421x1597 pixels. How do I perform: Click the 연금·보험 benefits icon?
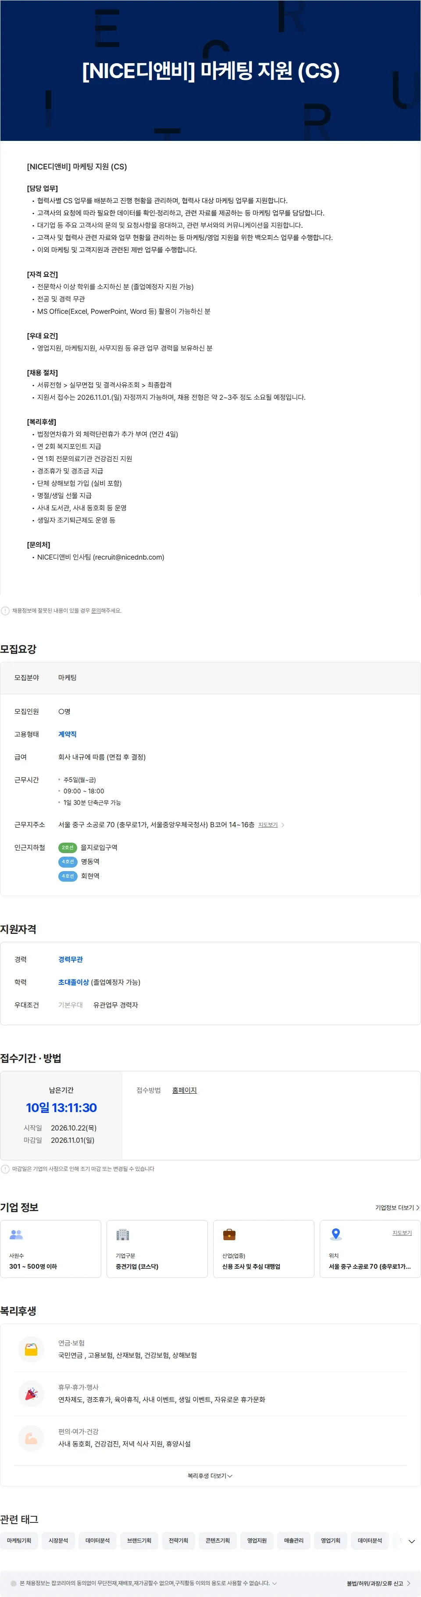(31, 1349)
